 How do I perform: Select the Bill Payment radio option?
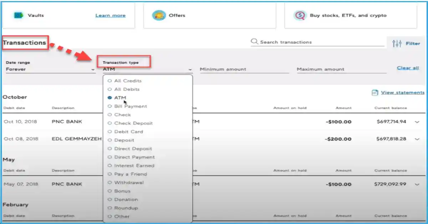(110, 106)
